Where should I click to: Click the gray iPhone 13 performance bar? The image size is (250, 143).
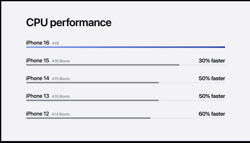tap(92, 100)
